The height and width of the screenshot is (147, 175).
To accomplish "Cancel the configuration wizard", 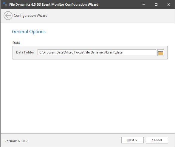I will point(157,140).
